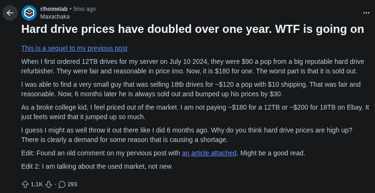Viewport: 375px width, 193px height.
Task: Click the 293 comments count
Action: 72,184
